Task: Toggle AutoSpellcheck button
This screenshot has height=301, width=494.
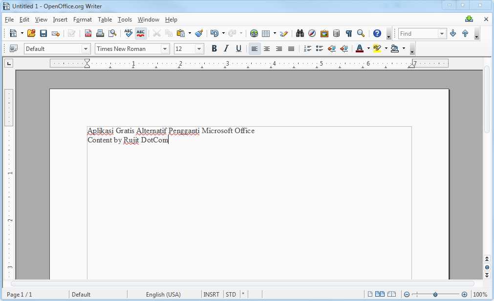Action: pyautogui.click(x=141, y=33)
